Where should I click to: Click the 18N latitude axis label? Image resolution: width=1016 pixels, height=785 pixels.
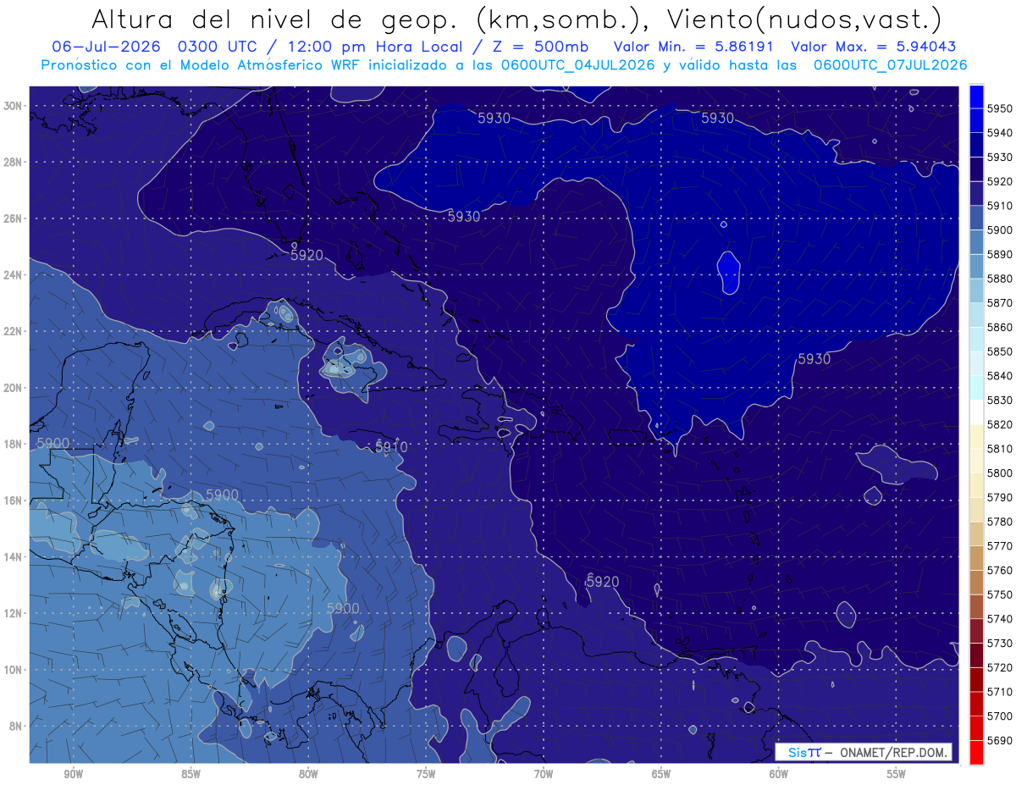click(x=13, y=444)
